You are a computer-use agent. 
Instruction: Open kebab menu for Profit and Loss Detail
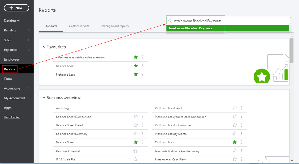point(241,108)
